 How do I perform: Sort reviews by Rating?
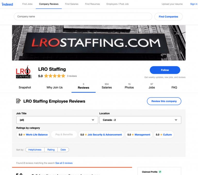coord(51,150)
